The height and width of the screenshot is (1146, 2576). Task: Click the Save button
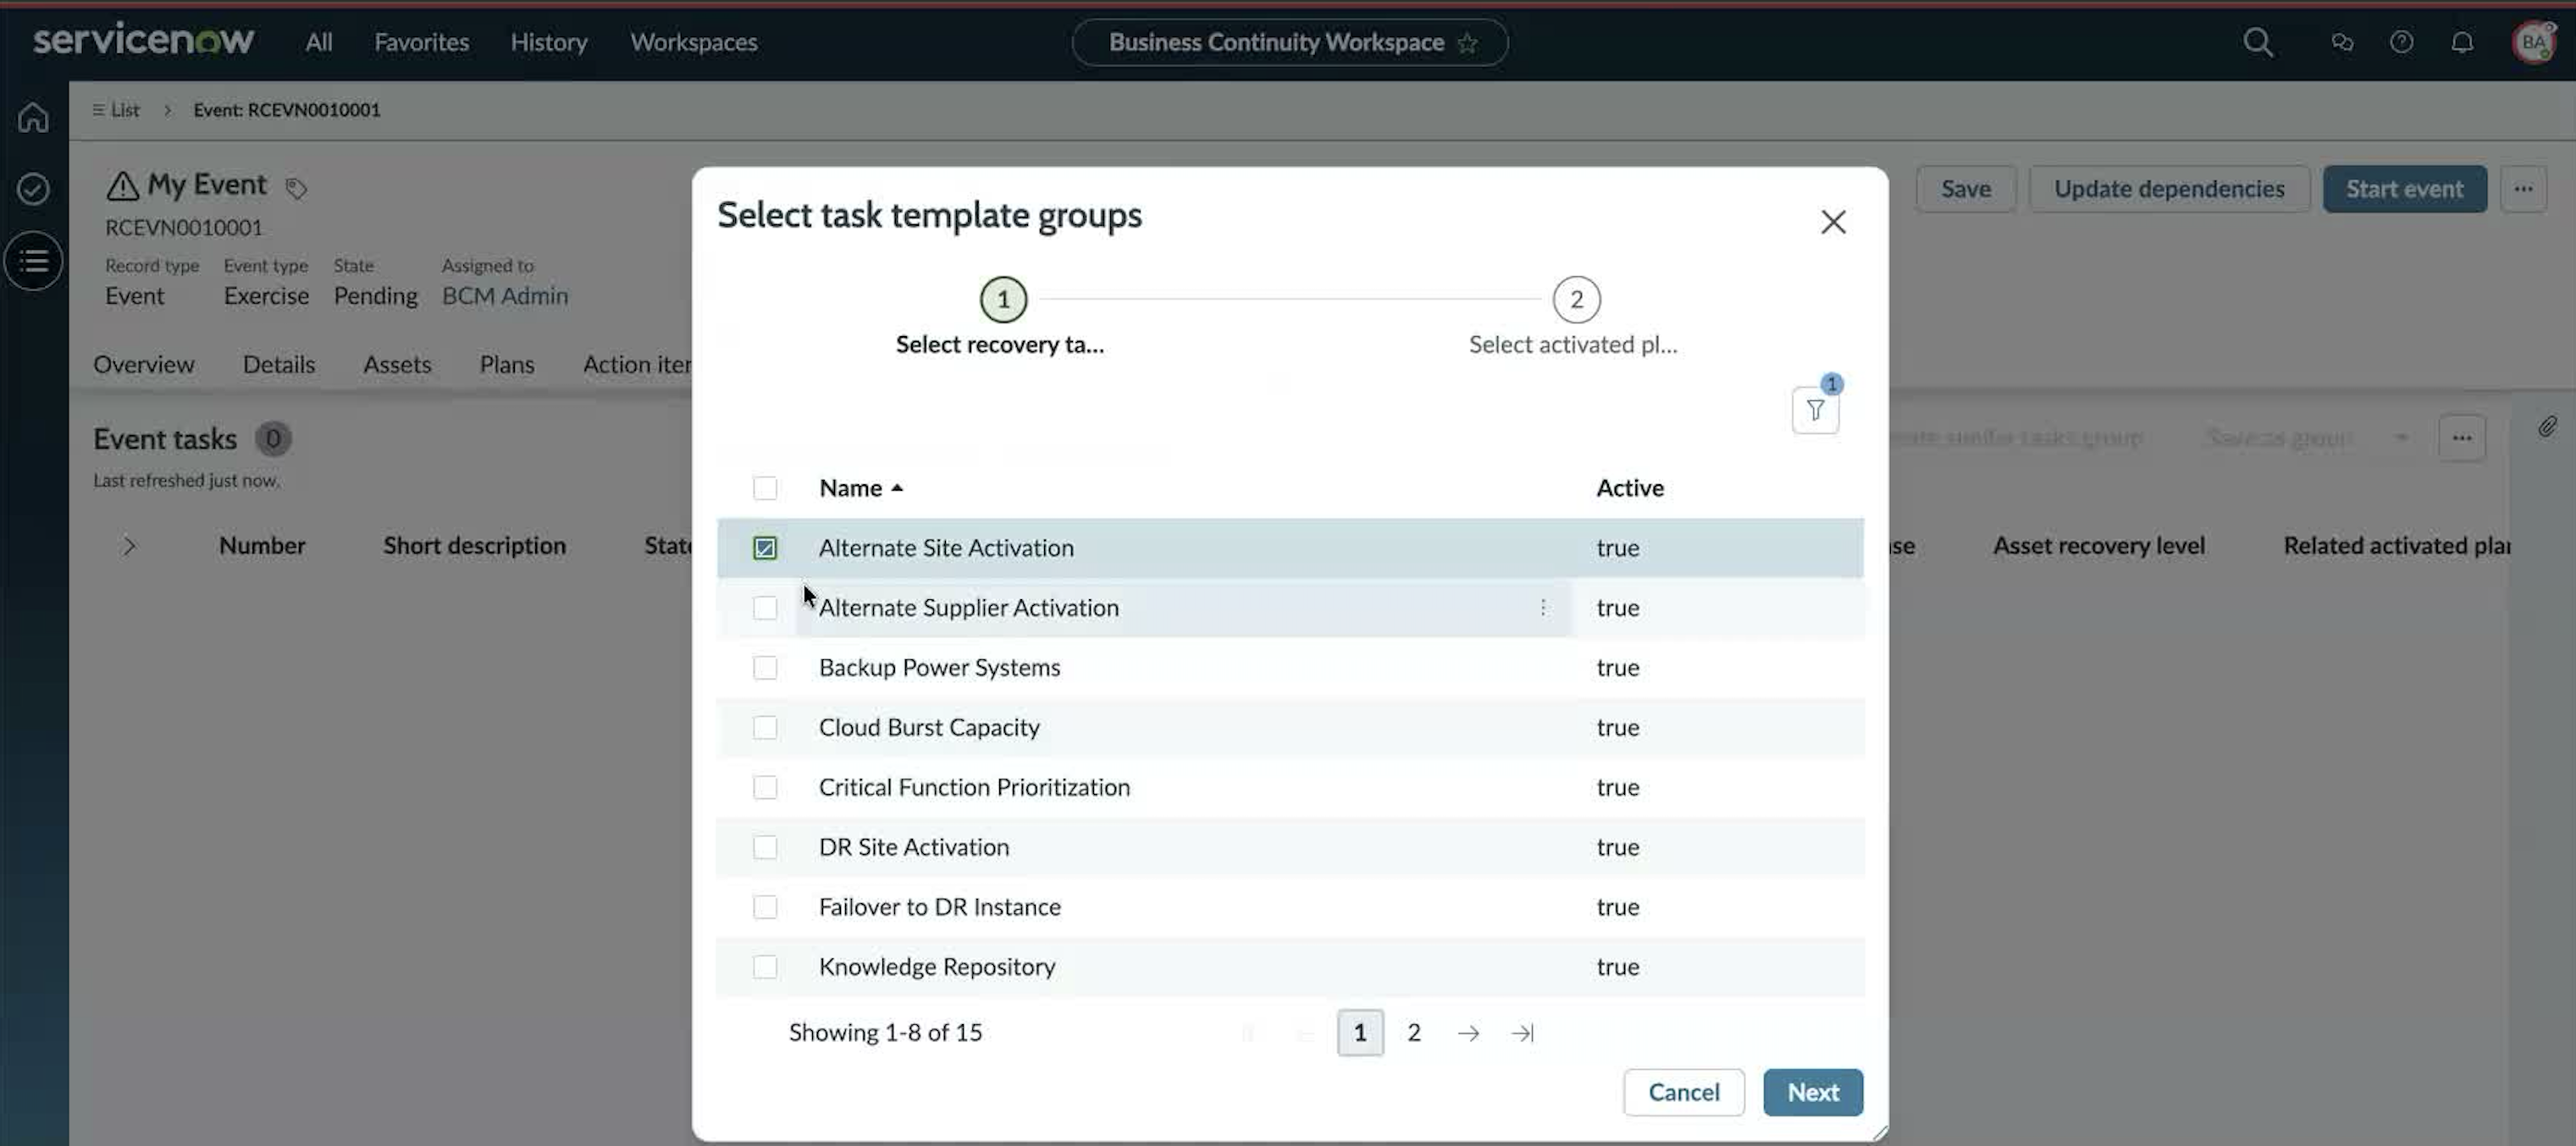pos(1965,189)
